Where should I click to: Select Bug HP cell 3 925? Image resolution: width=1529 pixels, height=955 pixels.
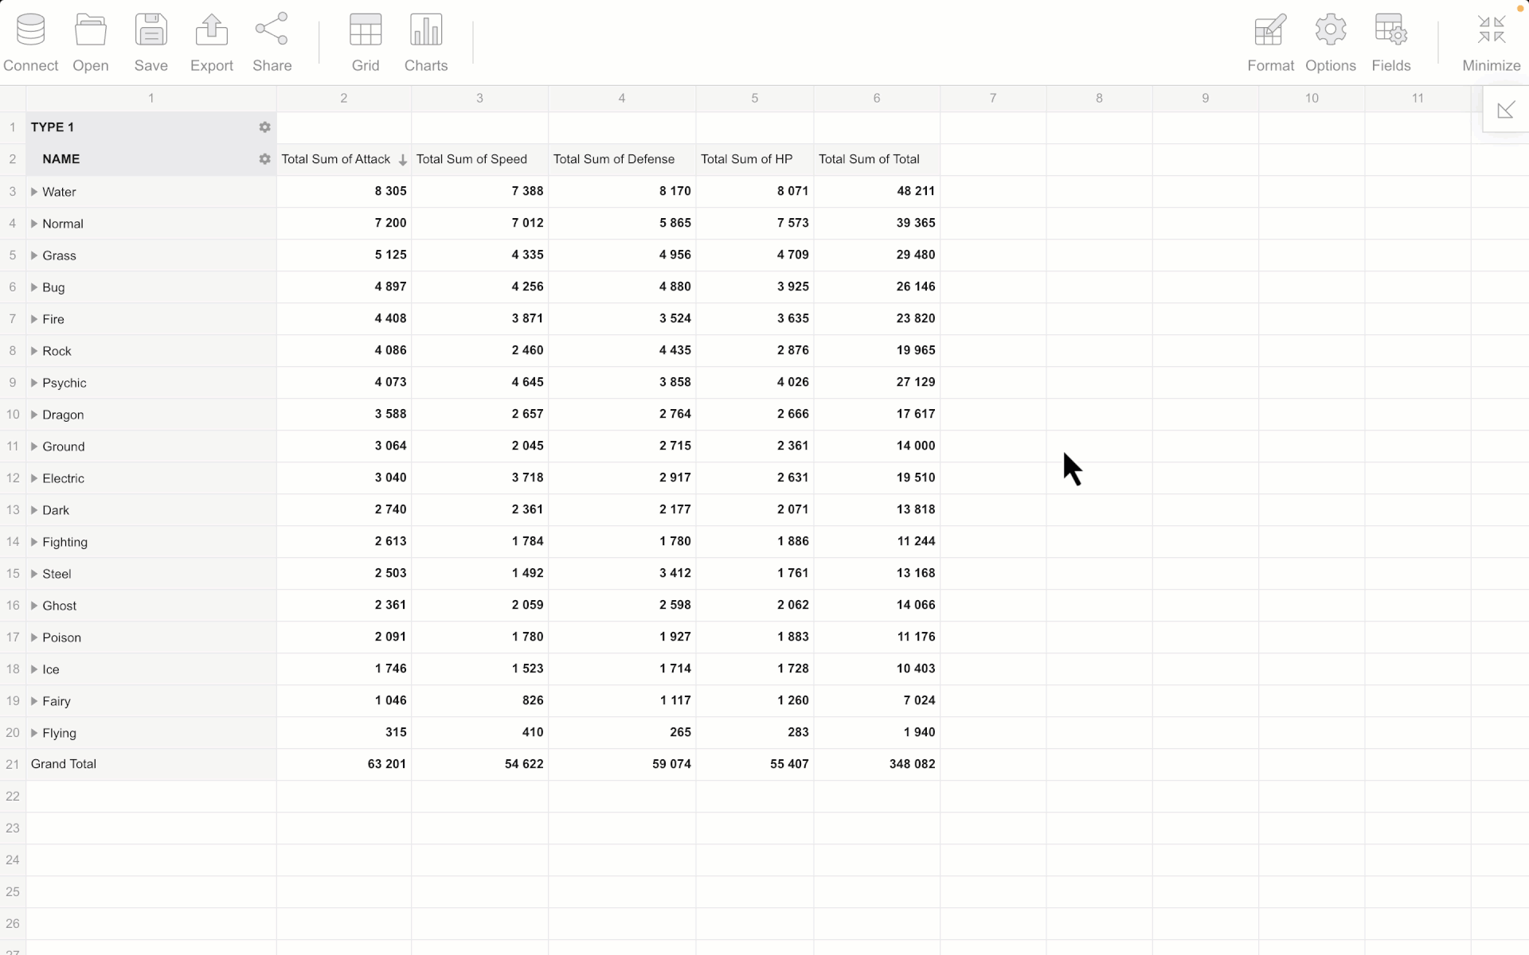(x=755, y=286)
